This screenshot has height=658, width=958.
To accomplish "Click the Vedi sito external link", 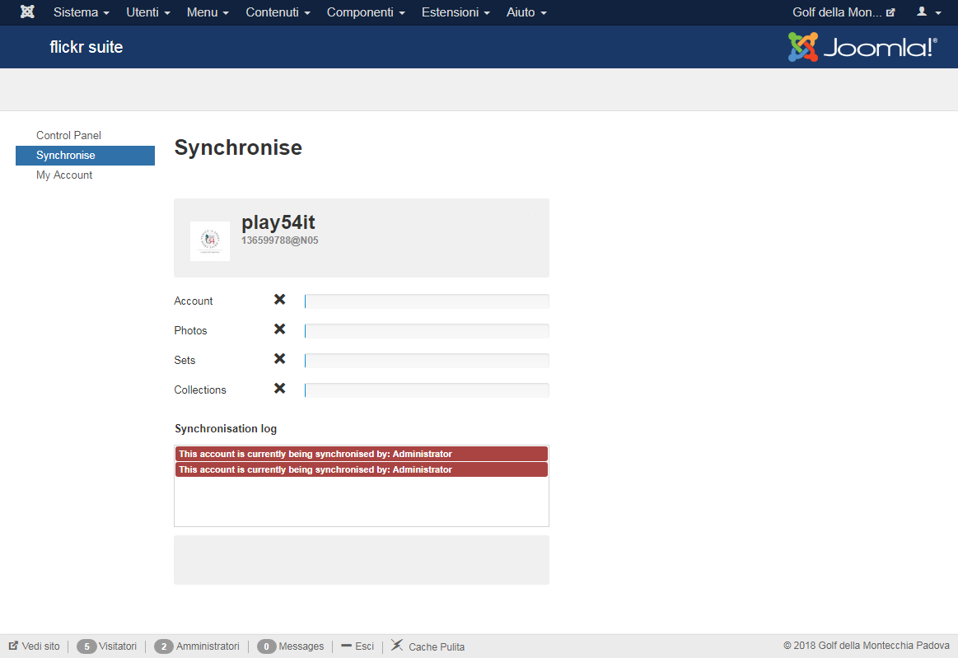I will coord(35,646).
